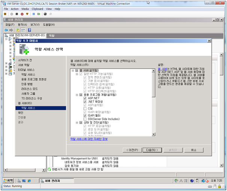The width and height of the screenshot is (227, 191).
Task: Pause the virtual machine
Action: tap(34, 14)
